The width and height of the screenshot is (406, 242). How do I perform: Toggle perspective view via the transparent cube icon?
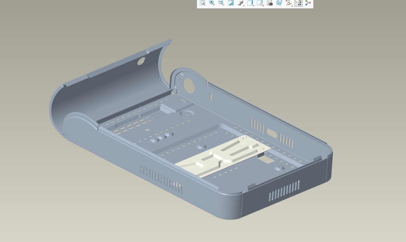[x=279, y=3]
